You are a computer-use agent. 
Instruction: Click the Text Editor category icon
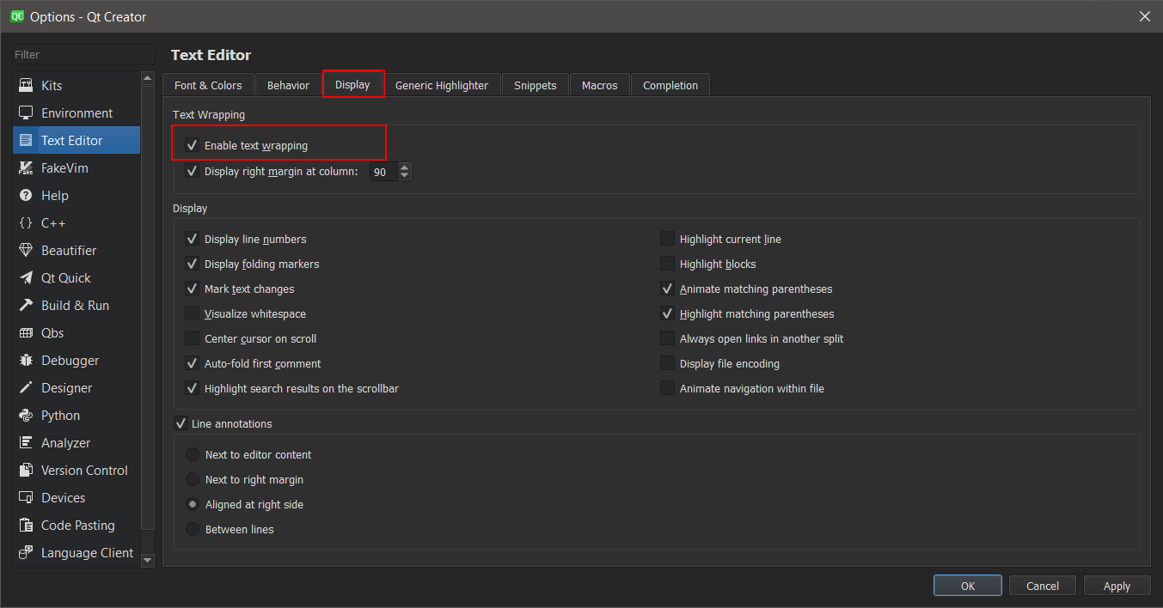26,141
